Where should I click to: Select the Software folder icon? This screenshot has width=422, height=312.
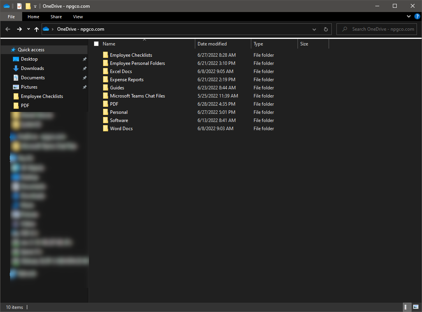tap(105, 120)
